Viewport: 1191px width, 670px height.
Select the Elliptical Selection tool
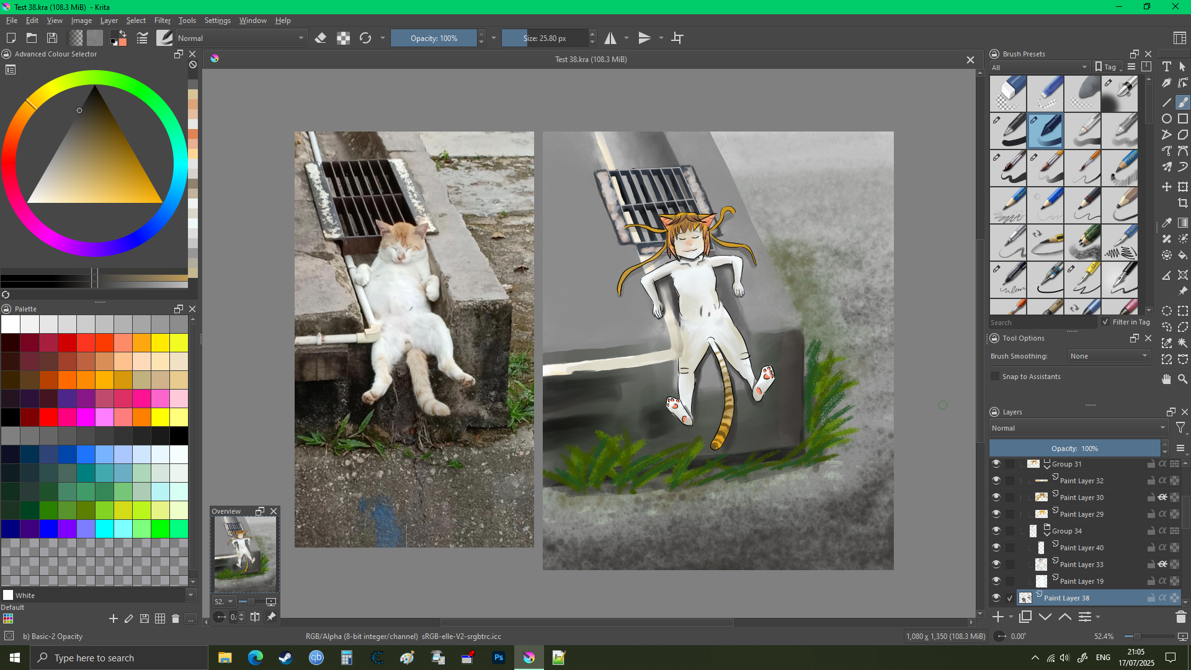click(1167, 311)
